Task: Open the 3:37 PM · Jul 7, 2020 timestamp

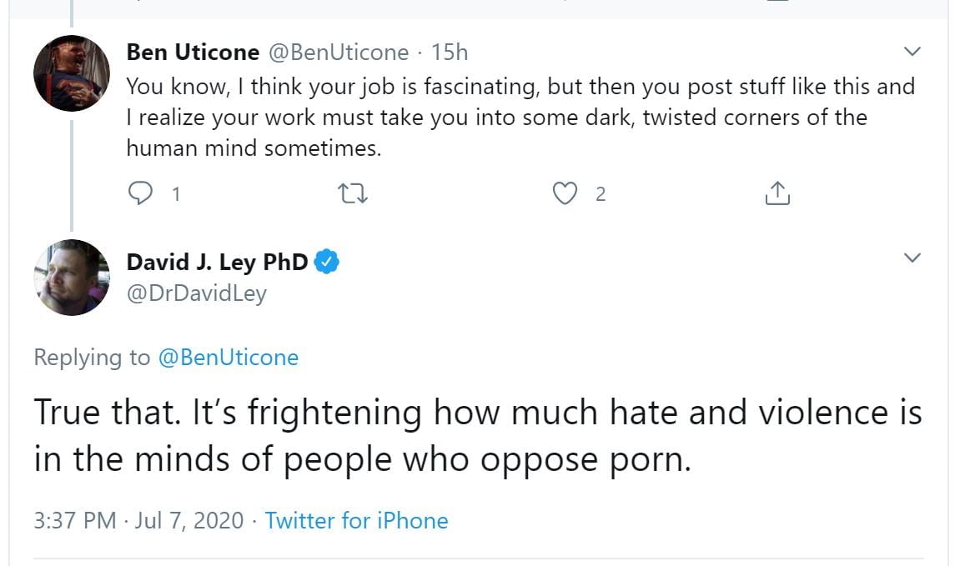Action: [138, 521]
